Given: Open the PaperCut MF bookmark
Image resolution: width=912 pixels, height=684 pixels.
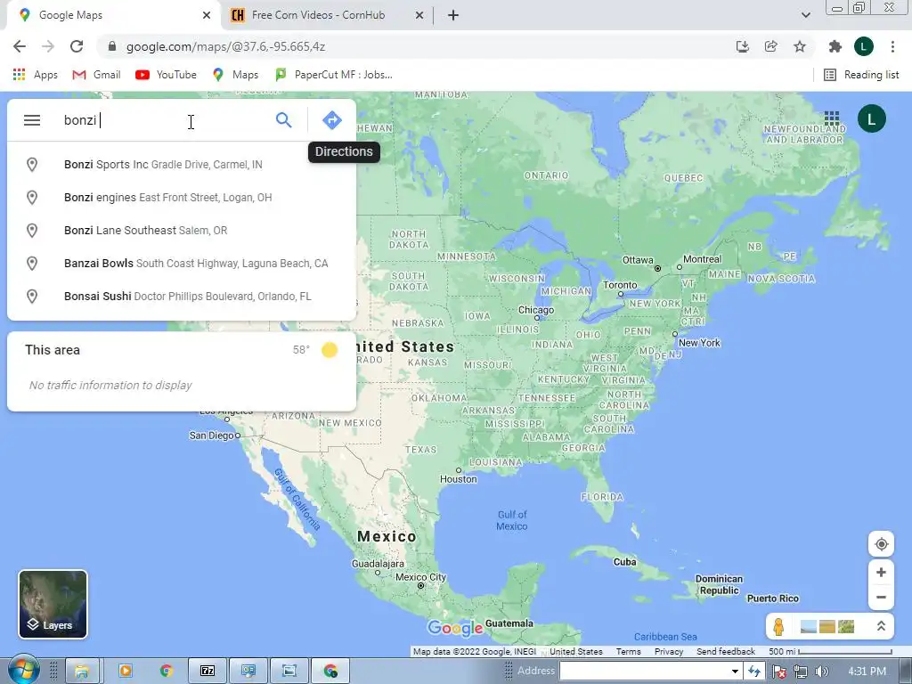Looking at the screenshot, I should 333,75.
